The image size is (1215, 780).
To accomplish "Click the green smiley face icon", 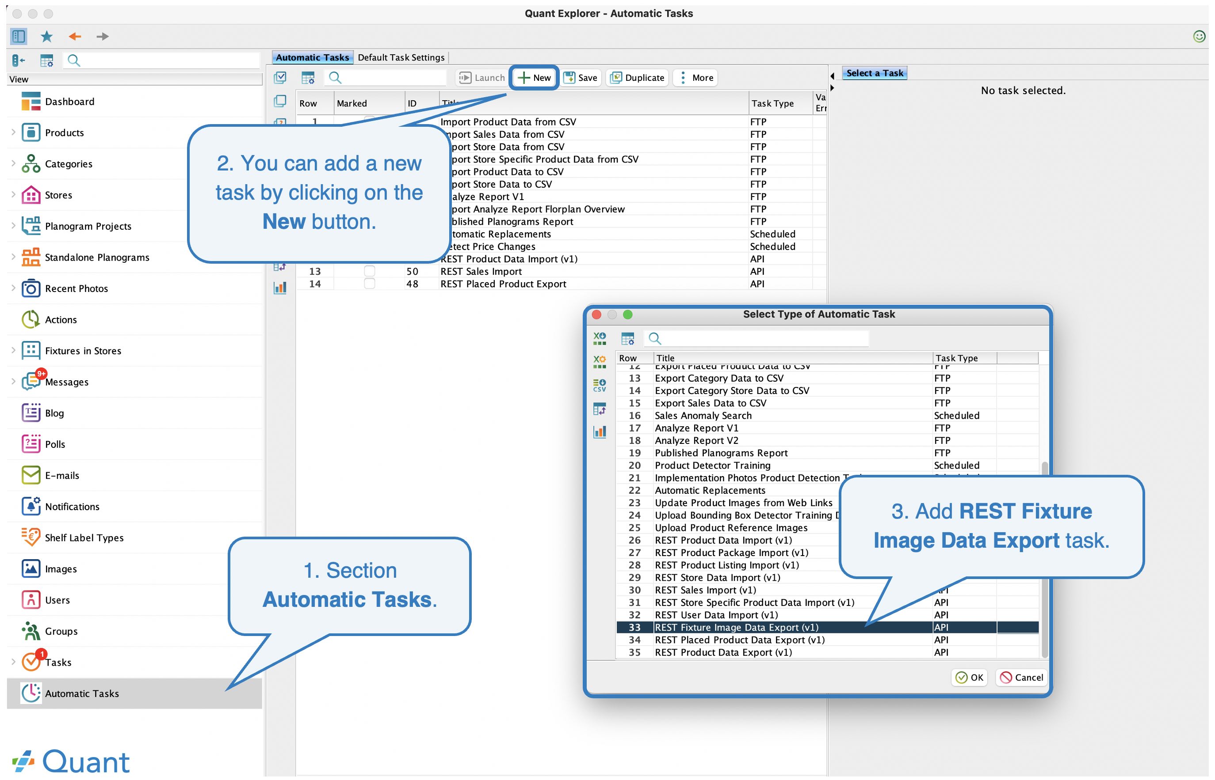I will pyautogui.click(x=1198, y=36).
